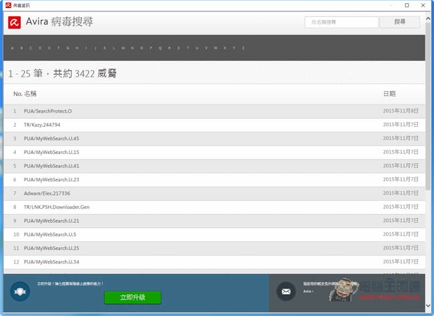The image size is (434, 316).
Task: Click the envelope mail icon in bottom banner
Action: click(286, 291)
